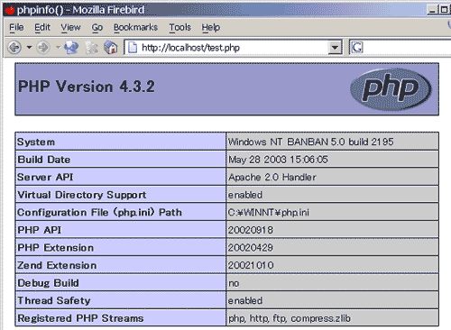The height and width of the screenshot is (330, 451).
Task: Stop loading with the Stop icon
Action: click(91, 48)
